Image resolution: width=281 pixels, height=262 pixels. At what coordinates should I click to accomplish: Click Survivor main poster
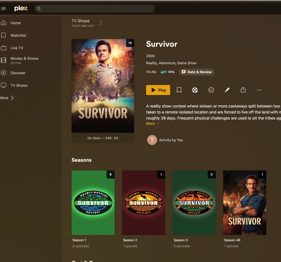click(102, 86)
